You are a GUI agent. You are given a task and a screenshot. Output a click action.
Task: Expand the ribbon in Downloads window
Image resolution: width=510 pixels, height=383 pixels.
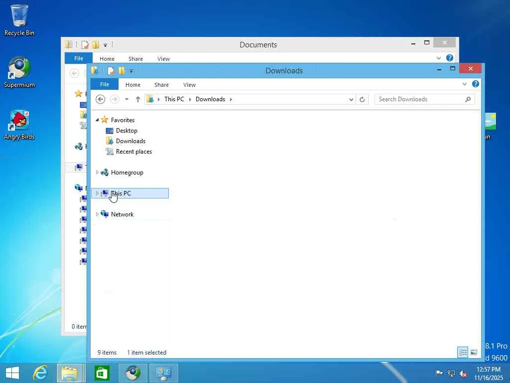[465, 84]
